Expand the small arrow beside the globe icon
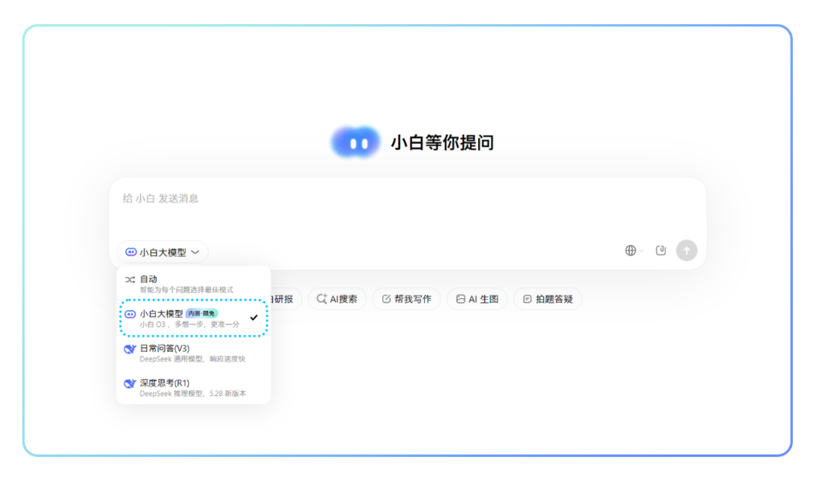Viewport: 817px width, 478px height. pyautogui.click(x=642, y=251)
